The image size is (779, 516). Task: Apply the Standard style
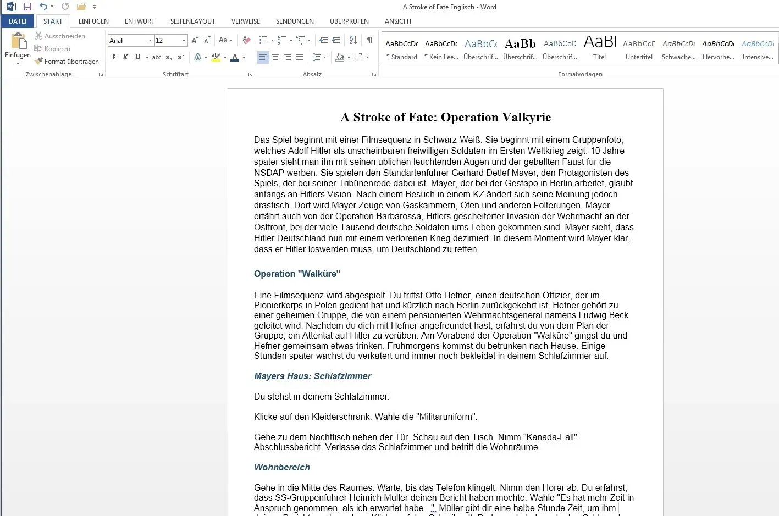tap(402, 49)
